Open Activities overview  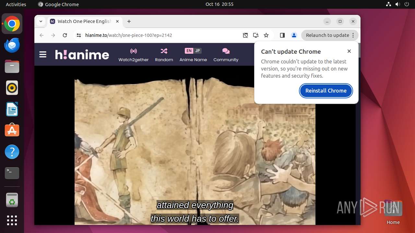(16, 4)
